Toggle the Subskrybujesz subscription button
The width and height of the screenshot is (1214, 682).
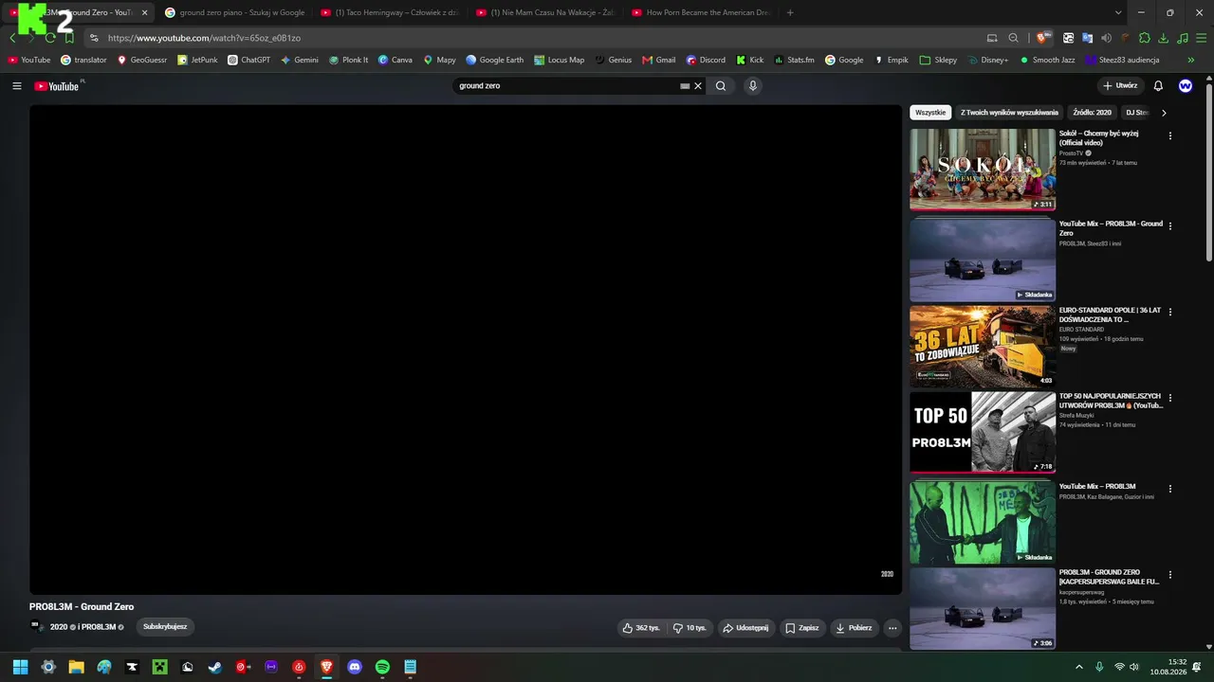tap(165, 627)
